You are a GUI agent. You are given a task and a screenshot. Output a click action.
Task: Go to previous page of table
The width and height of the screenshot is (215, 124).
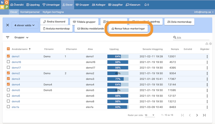(190, 115)
